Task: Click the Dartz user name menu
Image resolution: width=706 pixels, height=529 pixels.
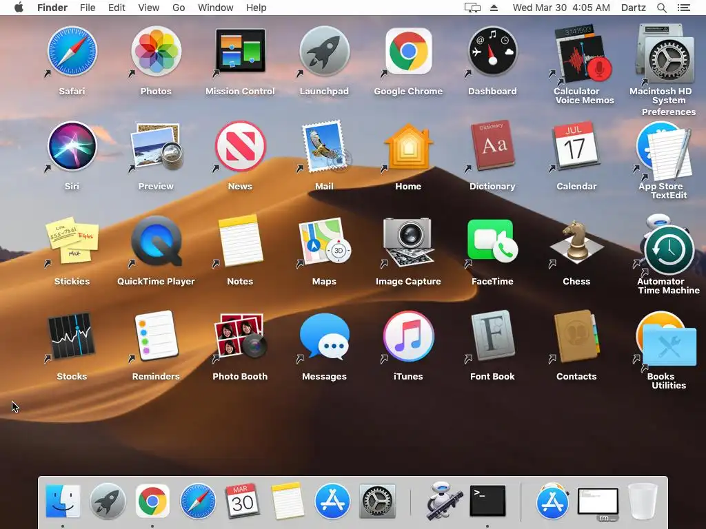Action: (634, 8)
